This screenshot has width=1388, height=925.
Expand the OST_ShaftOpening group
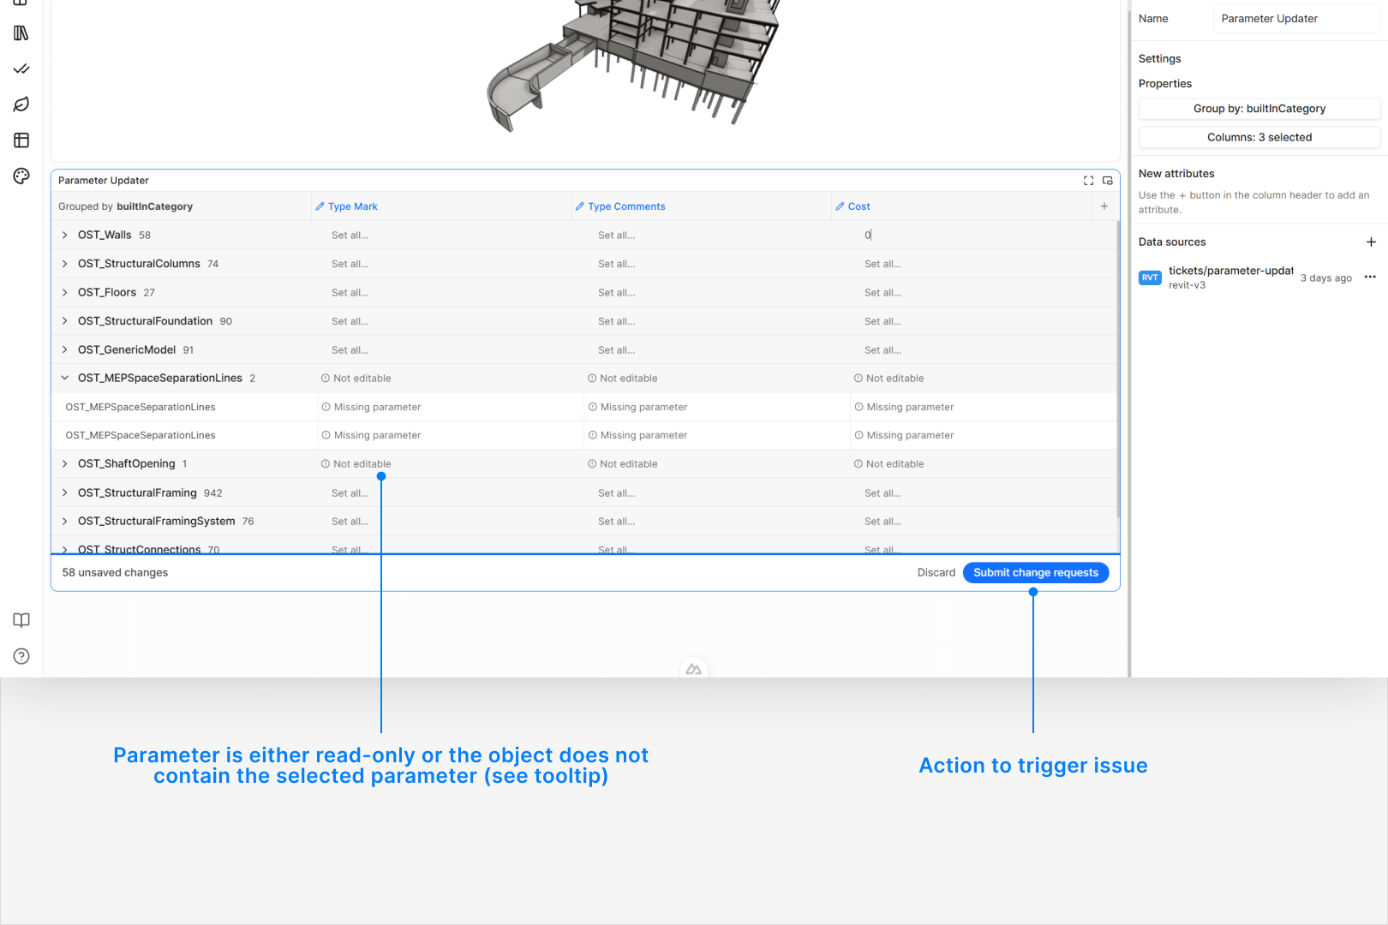[64, 463]
